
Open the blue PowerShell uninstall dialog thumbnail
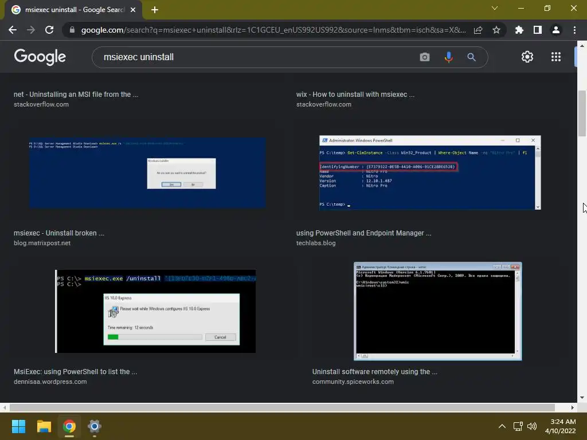pos(147,172)
